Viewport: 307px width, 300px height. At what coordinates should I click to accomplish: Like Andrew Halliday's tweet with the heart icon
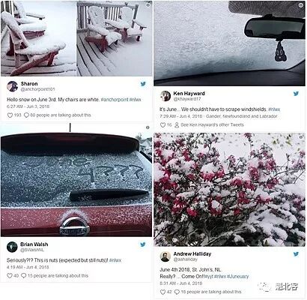(x=162, y=292)
